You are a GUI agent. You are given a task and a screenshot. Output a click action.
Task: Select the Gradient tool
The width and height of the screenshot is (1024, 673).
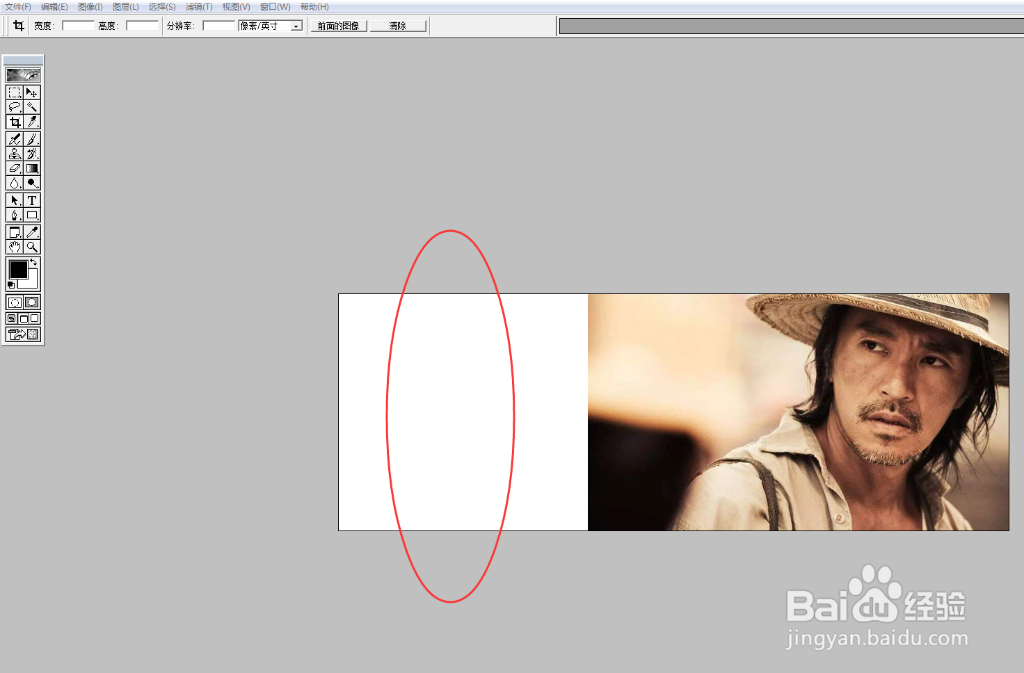click(x=32, y=168)
